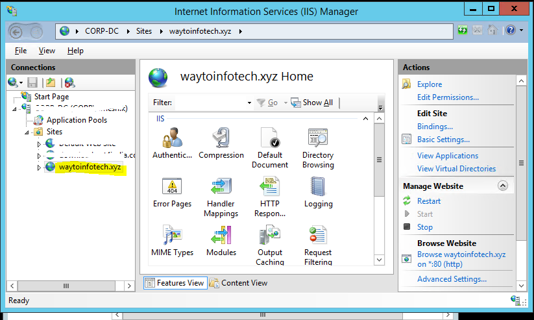
Task: Click the Up folder icon in Connections
Action: (x=51, y=82)
